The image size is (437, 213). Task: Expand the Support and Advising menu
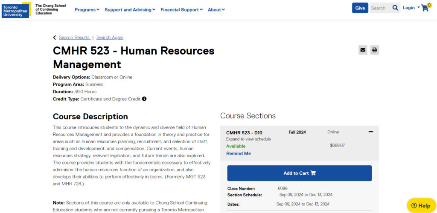[130, 10]
